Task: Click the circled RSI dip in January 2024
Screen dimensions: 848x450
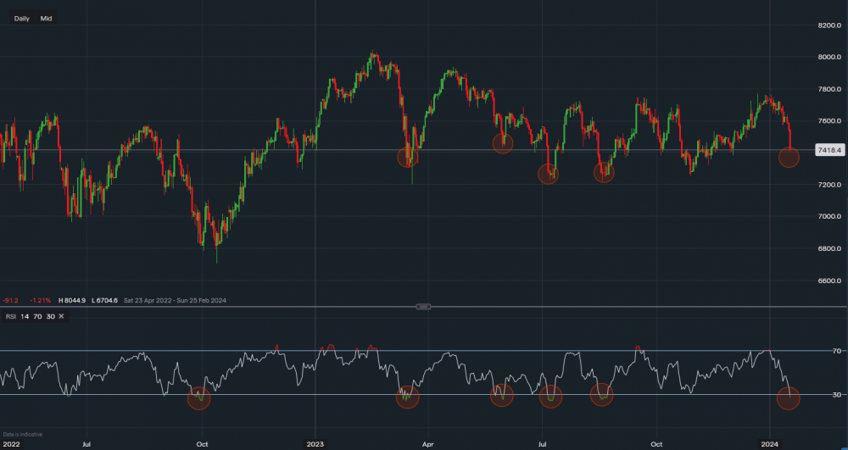Action: point(788,398)
